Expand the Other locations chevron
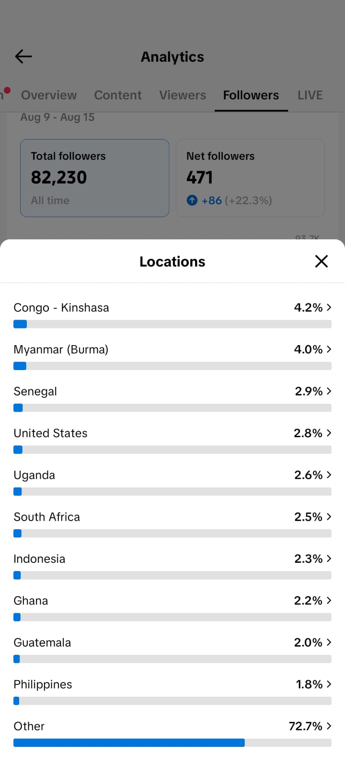Viewport: 345px width, 767px height. click(x=329, y=726)
